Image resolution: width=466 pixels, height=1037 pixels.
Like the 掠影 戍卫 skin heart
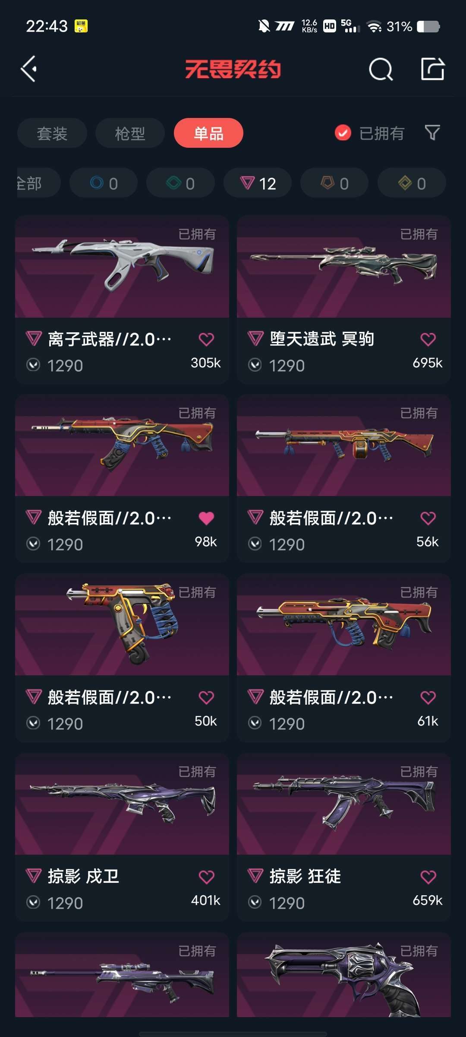pos(206,877)
